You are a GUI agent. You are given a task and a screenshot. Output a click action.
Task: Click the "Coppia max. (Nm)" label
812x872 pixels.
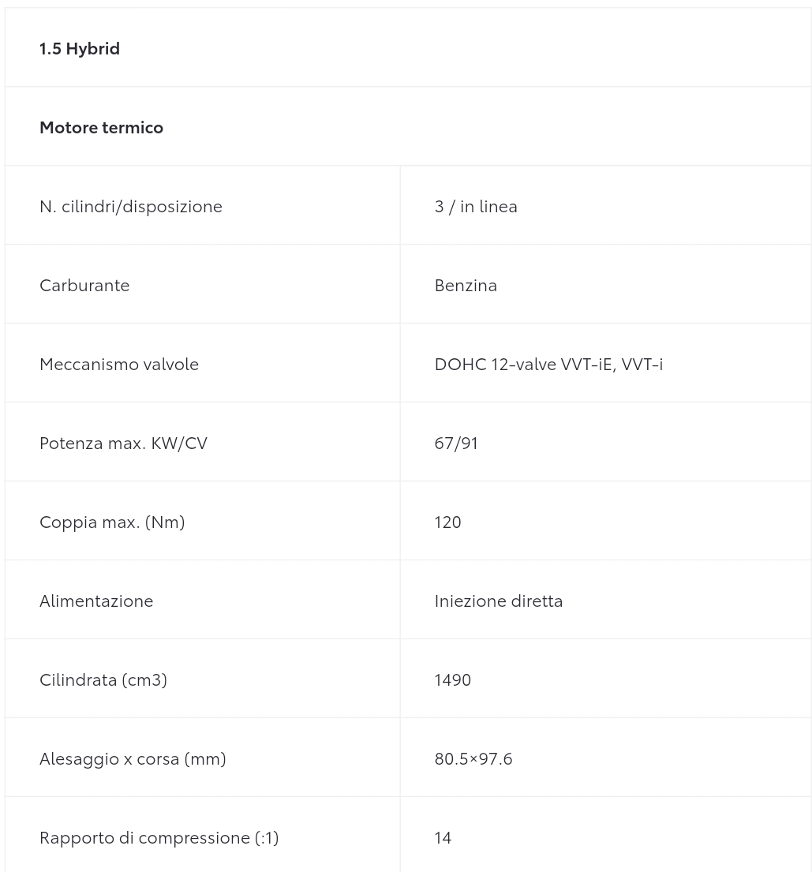click(x=112, y=522)
